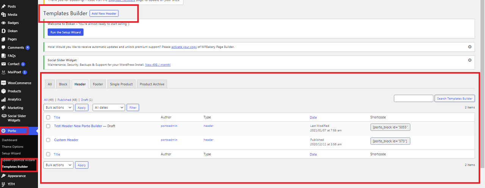Viewport: 485px width, 188px height.
Task: Filter by All (49) link
Action: coord(48,100)
